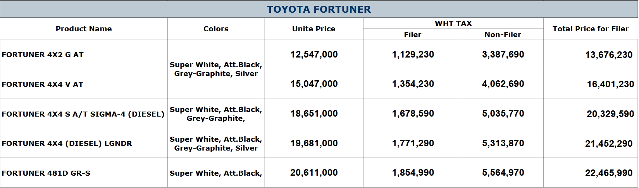
Task: Click the GR-S colors cell Super White, Att.Black
Action: coord(216,173)
